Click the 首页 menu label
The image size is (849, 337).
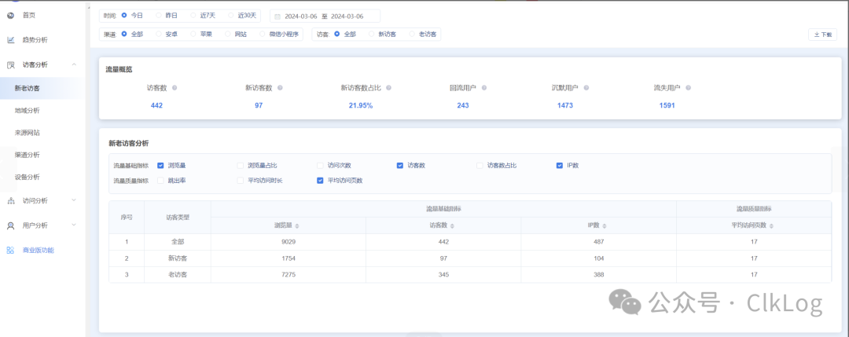[x=29, y=15]
